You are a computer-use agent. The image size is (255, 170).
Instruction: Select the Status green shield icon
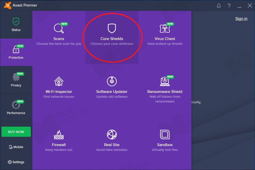[x=16, y=22]
